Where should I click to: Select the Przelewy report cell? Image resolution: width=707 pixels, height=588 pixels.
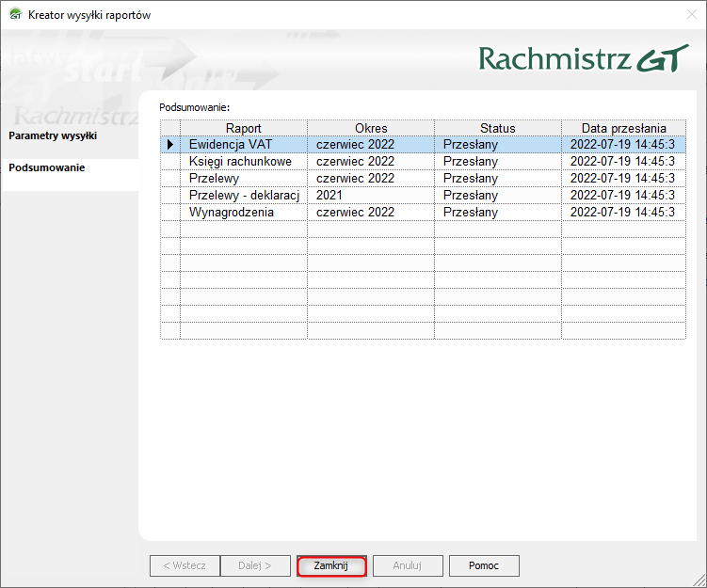point(244,179)
